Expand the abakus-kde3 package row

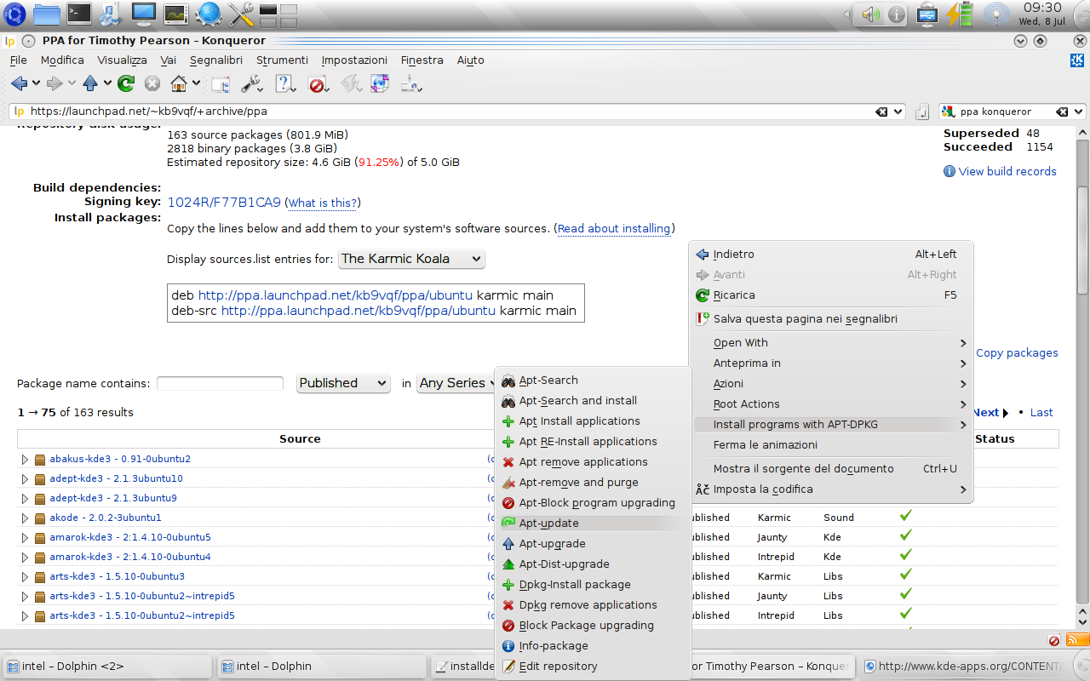(25, 459)
